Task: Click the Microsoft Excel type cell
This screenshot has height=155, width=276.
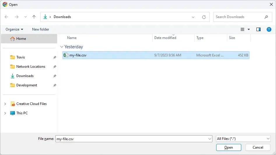Action: [x=210, y=55]
